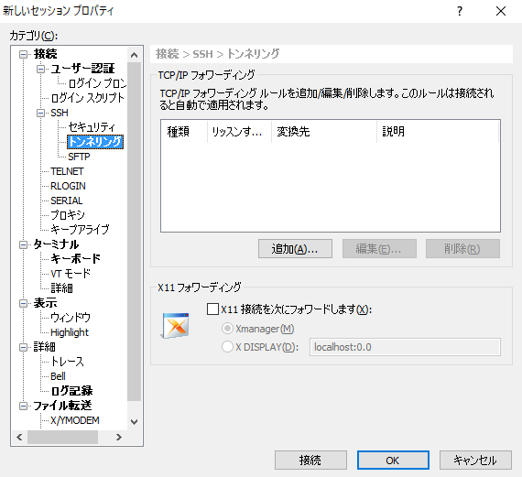Select SERIAL tree item
522x477 pixels.
coord(67,201)
